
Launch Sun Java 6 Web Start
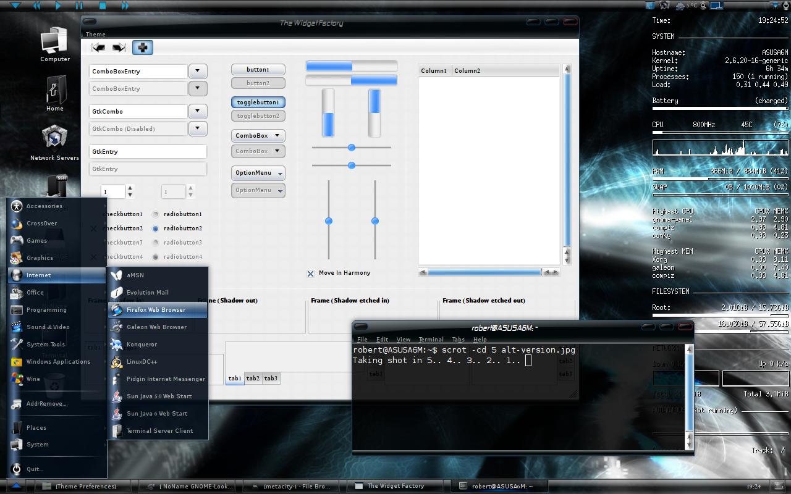tap(158, 413)
